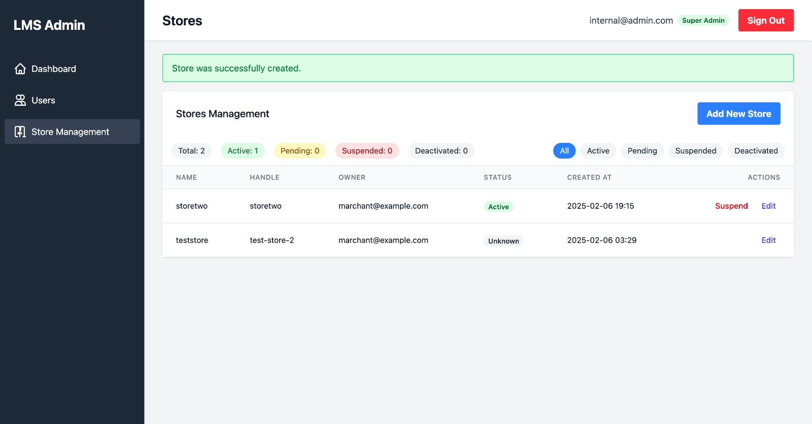The width and height of the screenshot is (812, 424).
Task: Open Dashboard from the sidebar
Action: tap(72, 69)
